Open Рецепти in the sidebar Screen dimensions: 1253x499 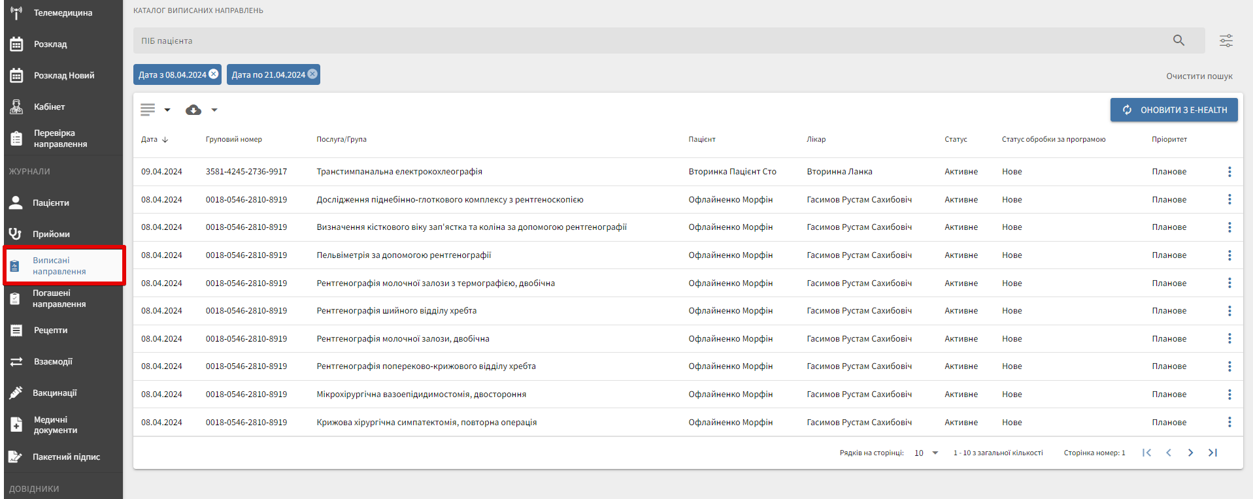[x=50, y=330]
